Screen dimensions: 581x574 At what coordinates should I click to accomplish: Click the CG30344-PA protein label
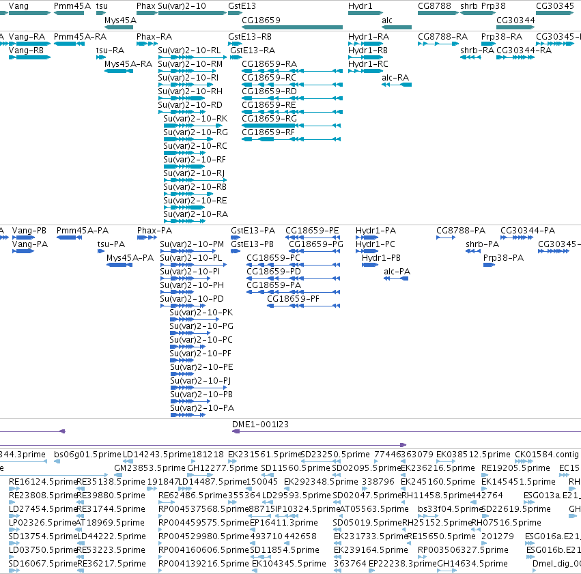[528, 231]
